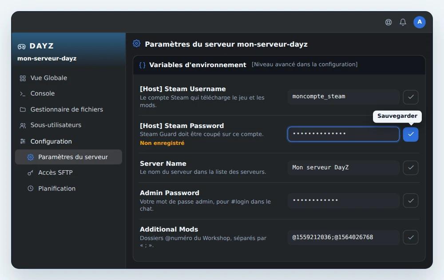
Task: Focus the Steam Password input field
Action: (344, 134)
